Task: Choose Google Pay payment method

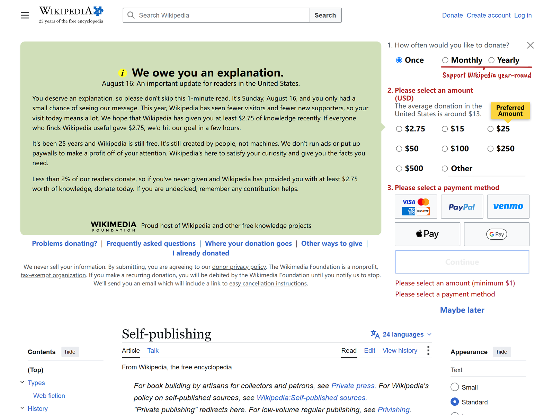Action: 497,234
